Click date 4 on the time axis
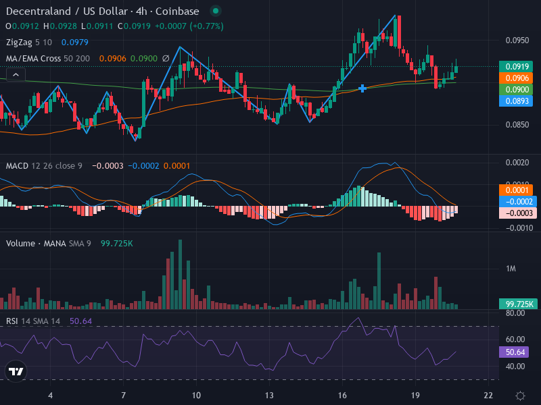 click(x=50, y=396)
